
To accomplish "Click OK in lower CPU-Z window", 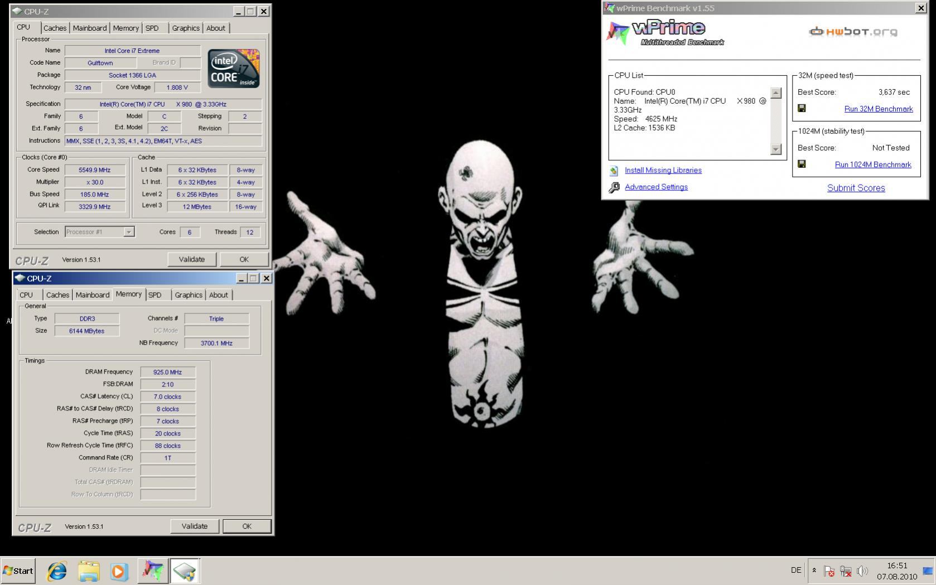I will (x=247, y=526).
